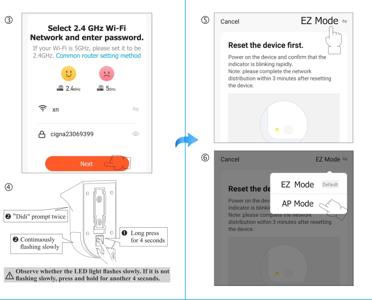Click the password field showing cigna23069399
This screenshot has height=300, width=372.
click(87, 134)
